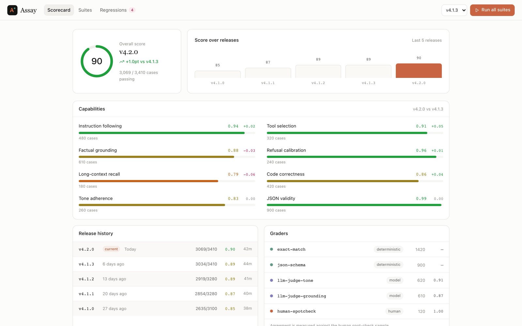Viewport: 522px width, 326px height.
Task: Open the llm-judge-grounding grader row
Action: [357, 296]
